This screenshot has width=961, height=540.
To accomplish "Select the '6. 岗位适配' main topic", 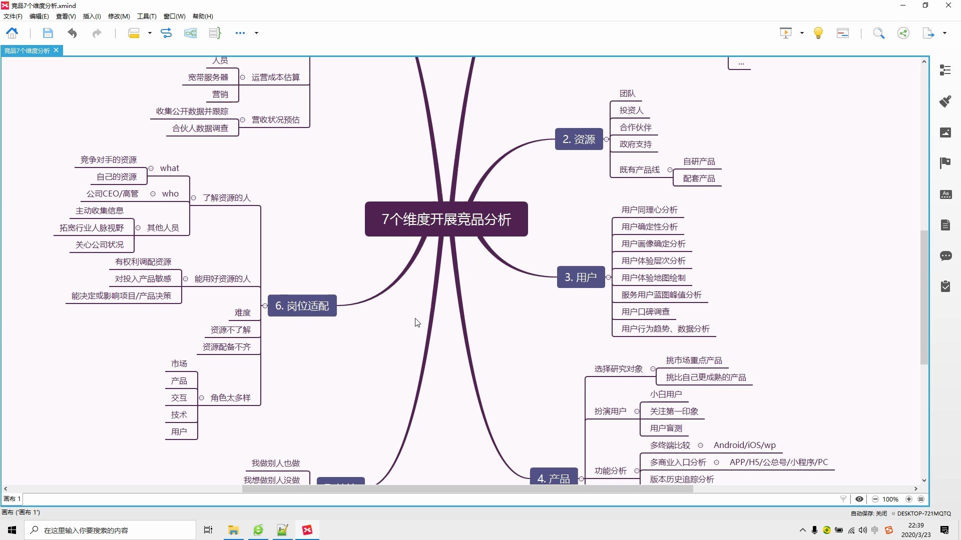I will [x=302, y=305].
